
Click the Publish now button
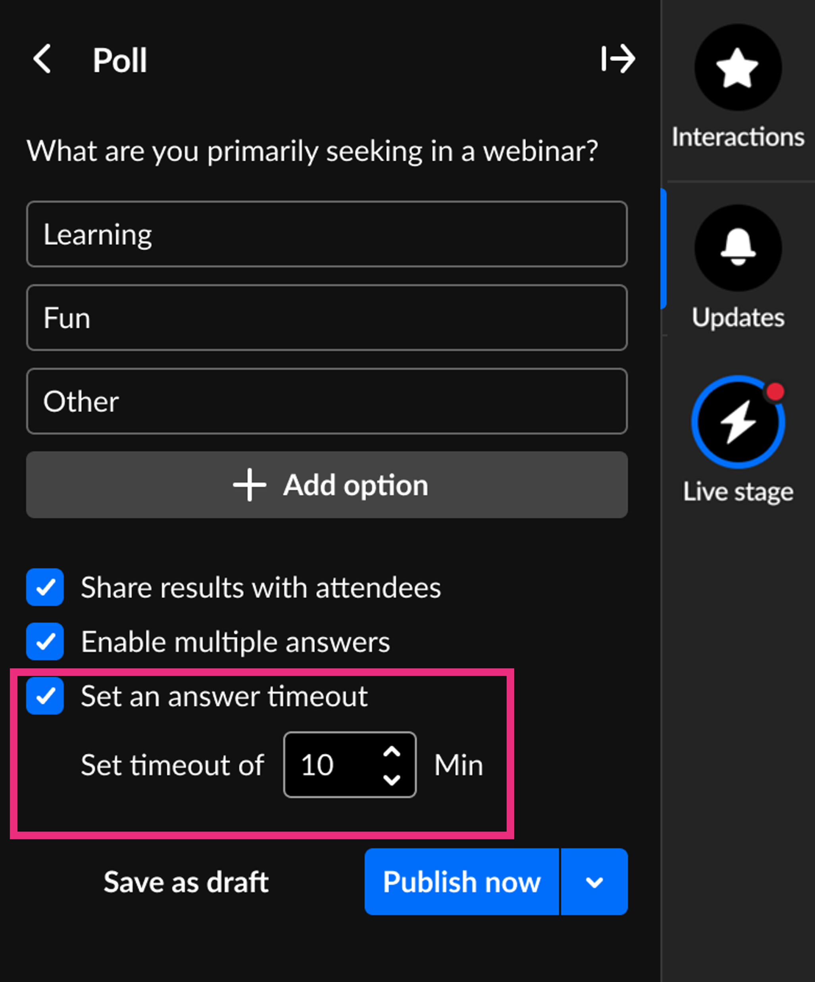[x=461, y=882]
